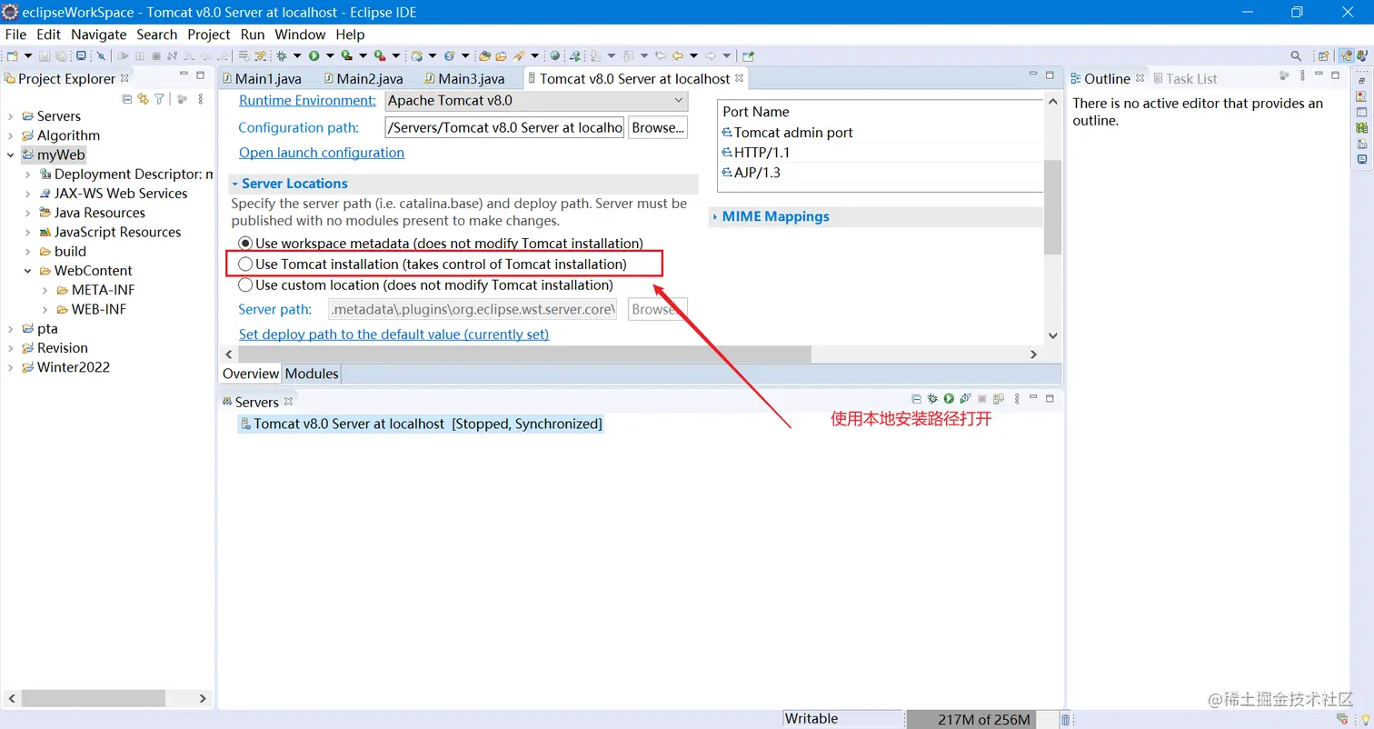Click the back navigation arrow in toolbar
The image size is (1374, 729).
678,55
